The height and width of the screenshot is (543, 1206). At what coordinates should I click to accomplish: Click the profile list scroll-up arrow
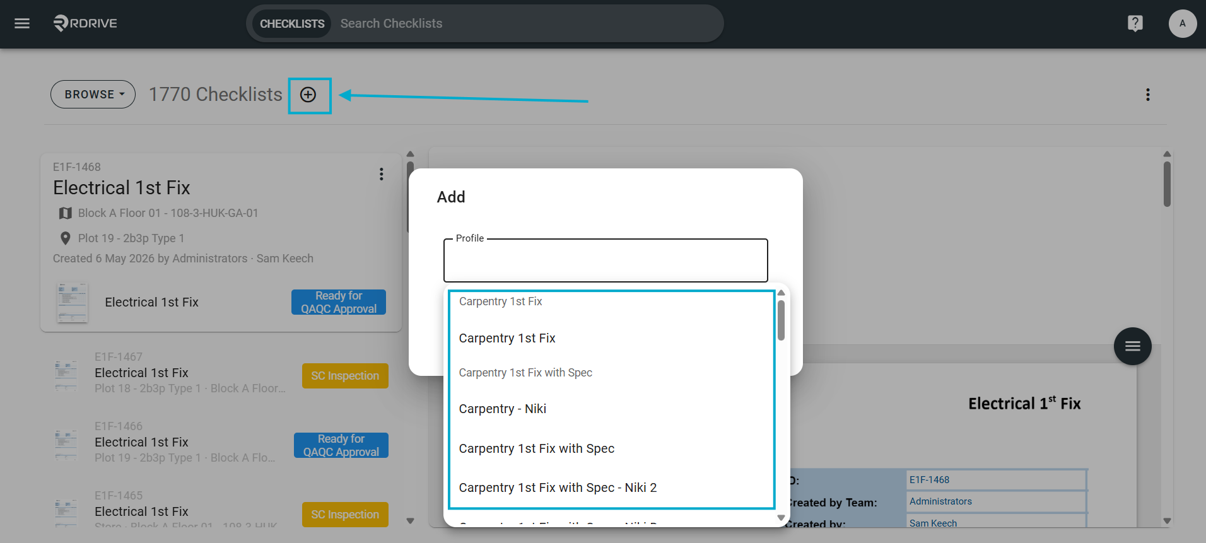pyautogui.click(x=781, y=293)
